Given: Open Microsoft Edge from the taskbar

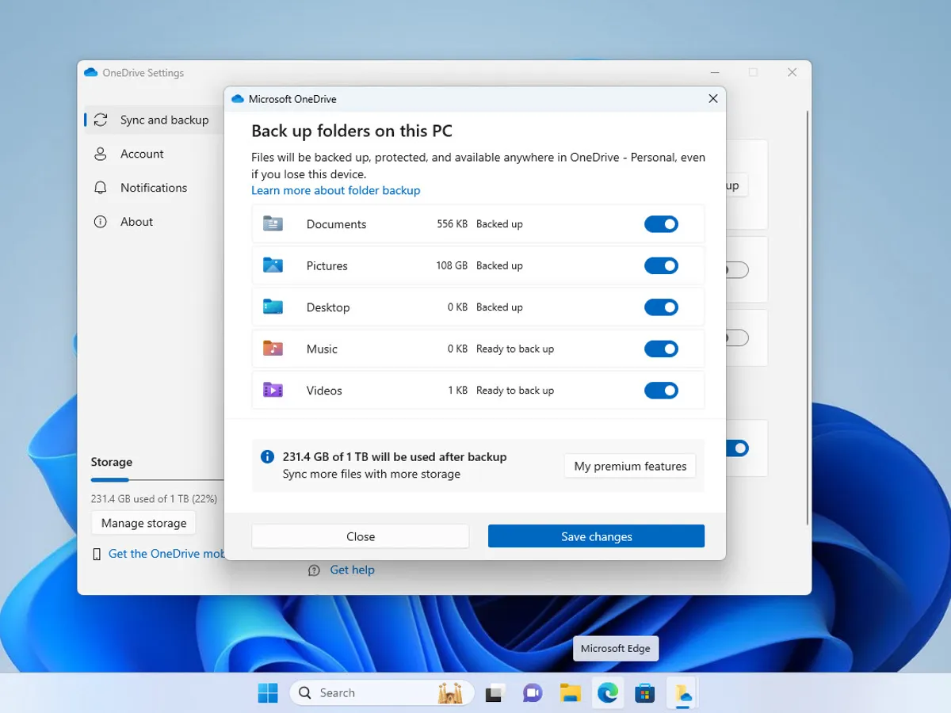Looking at the screenshot, I should click(x=608, y=693).
